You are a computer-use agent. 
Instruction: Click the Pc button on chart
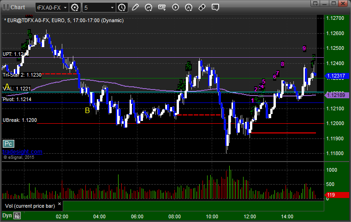[8, 144]
